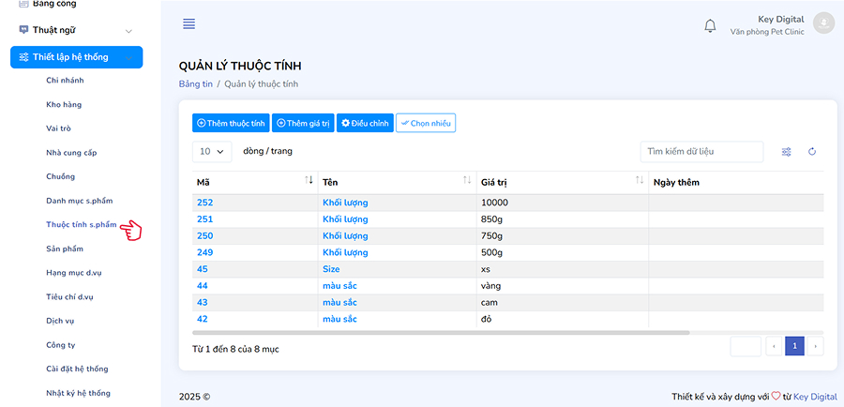Sort by Mã column sort icon

pos(309,180)
